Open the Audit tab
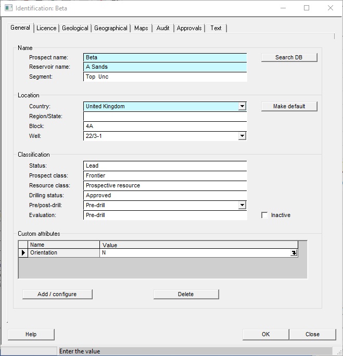 click(x=163, y=28)
